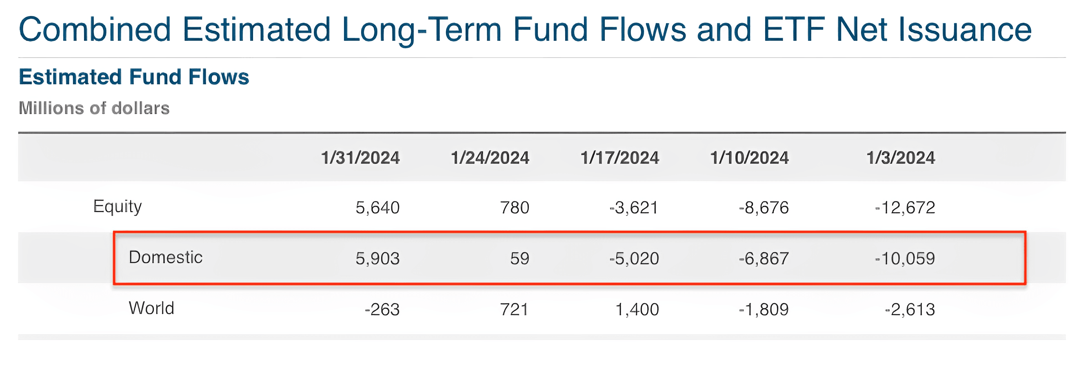Click the Equity row label

tap(118, 207)
